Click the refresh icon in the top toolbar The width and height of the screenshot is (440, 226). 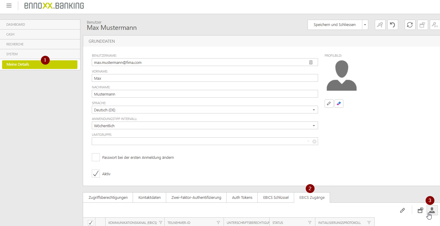(410, 25)
